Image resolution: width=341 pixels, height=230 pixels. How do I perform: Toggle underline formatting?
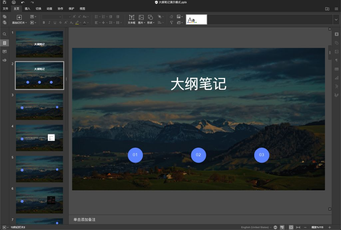[x=55, y=22]
